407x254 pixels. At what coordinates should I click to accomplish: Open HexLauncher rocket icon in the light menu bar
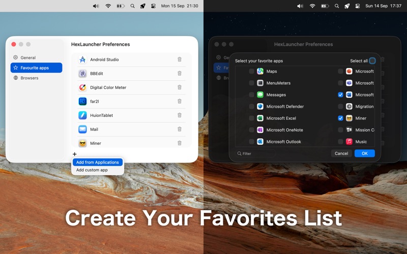pyautogui.click(x=143, y=6)
